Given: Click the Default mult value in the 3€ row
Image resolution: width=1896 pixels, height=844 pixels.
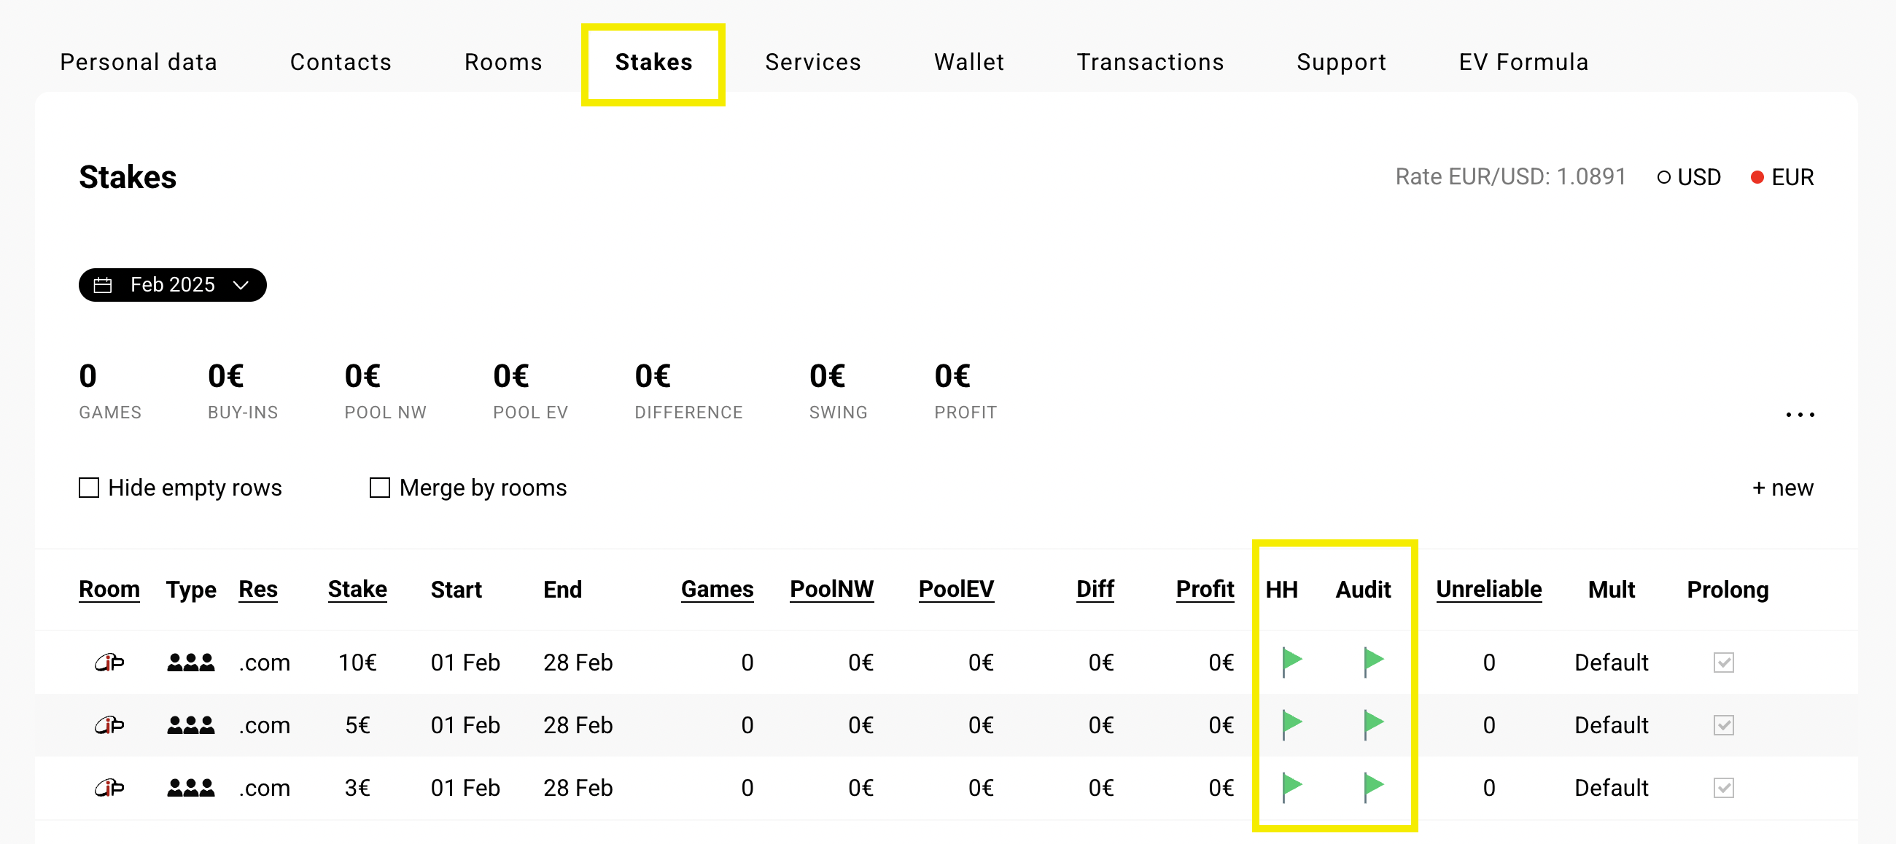Looking at the screenshot, I should (1611, 787).
